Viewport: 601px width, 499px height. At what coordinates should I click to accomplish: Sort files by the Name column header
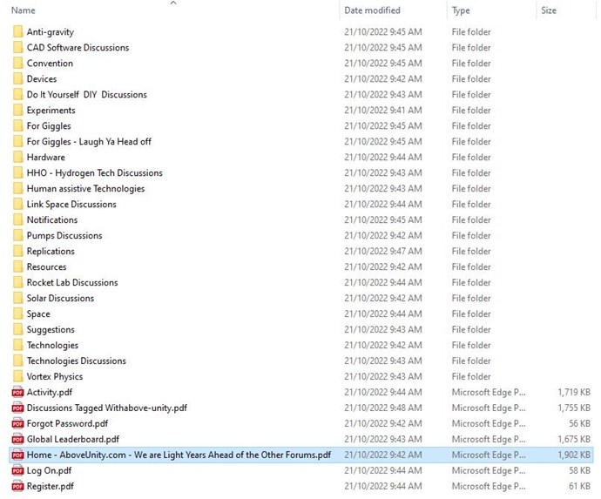tap(24, 10)
